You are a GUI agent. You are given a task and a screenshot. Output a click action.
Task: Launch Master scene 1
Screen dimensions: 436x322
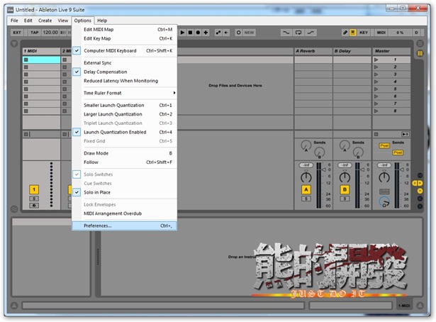point(376,60)
